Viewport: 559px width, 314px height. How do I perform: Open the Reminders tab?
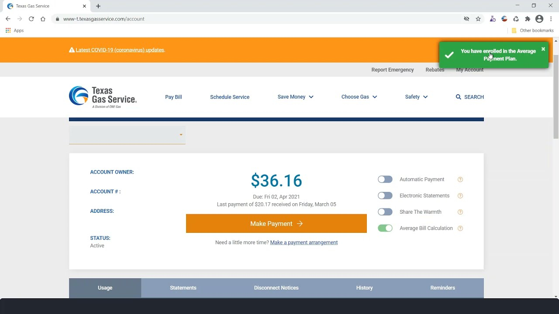click(x=442, y=288)
